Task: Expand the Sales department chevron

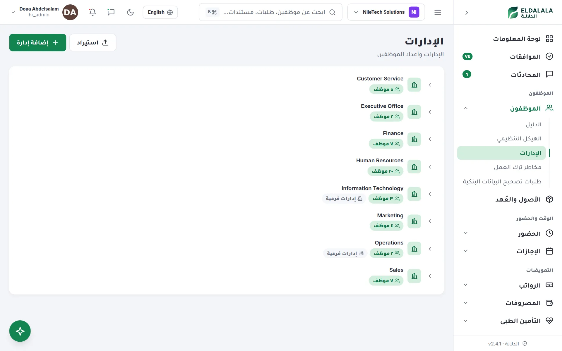Action: (430, 276)
